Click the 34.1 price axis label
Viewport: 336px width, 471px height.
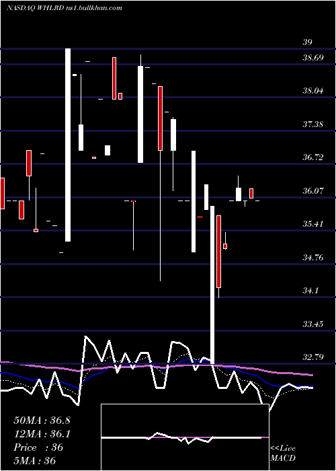310,291
